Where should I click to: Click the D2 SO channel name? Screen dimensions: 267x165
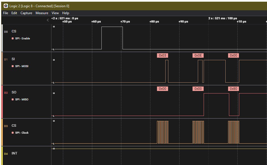pyautogui.click(x=14, y=92)
